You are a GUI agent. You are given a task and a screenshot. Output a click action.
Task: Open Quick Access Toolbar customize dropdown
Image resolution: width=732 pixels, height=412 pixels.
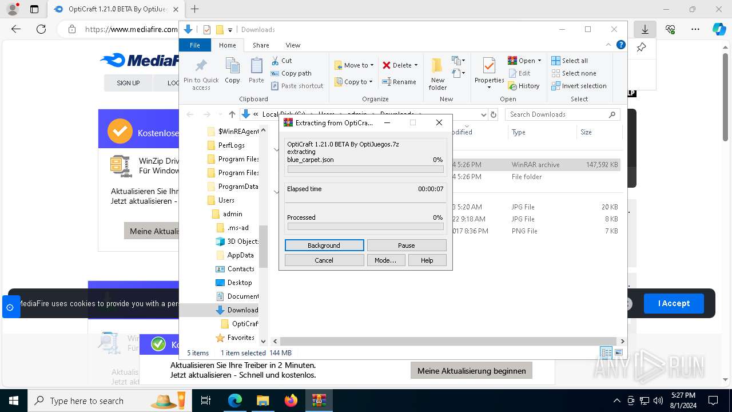[x=230, y=30]
